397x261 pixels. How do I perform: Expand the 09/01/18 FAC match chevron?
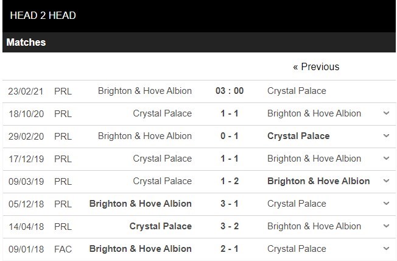pos(385,249)
